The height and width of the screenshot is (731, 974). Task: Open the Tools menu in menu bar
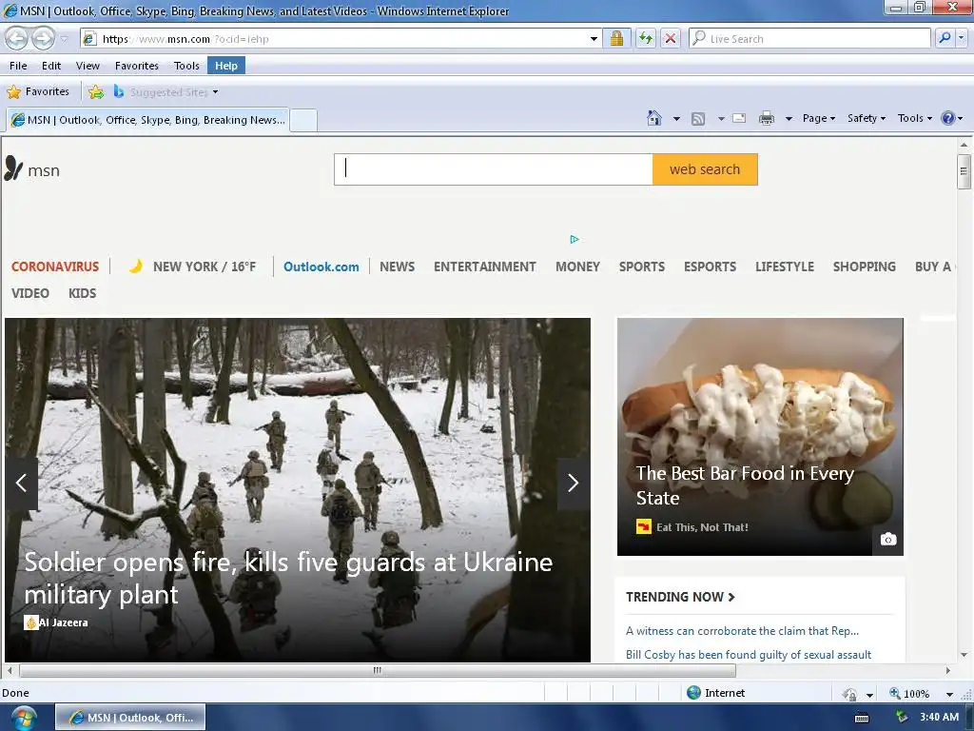[x=186, y=66]
